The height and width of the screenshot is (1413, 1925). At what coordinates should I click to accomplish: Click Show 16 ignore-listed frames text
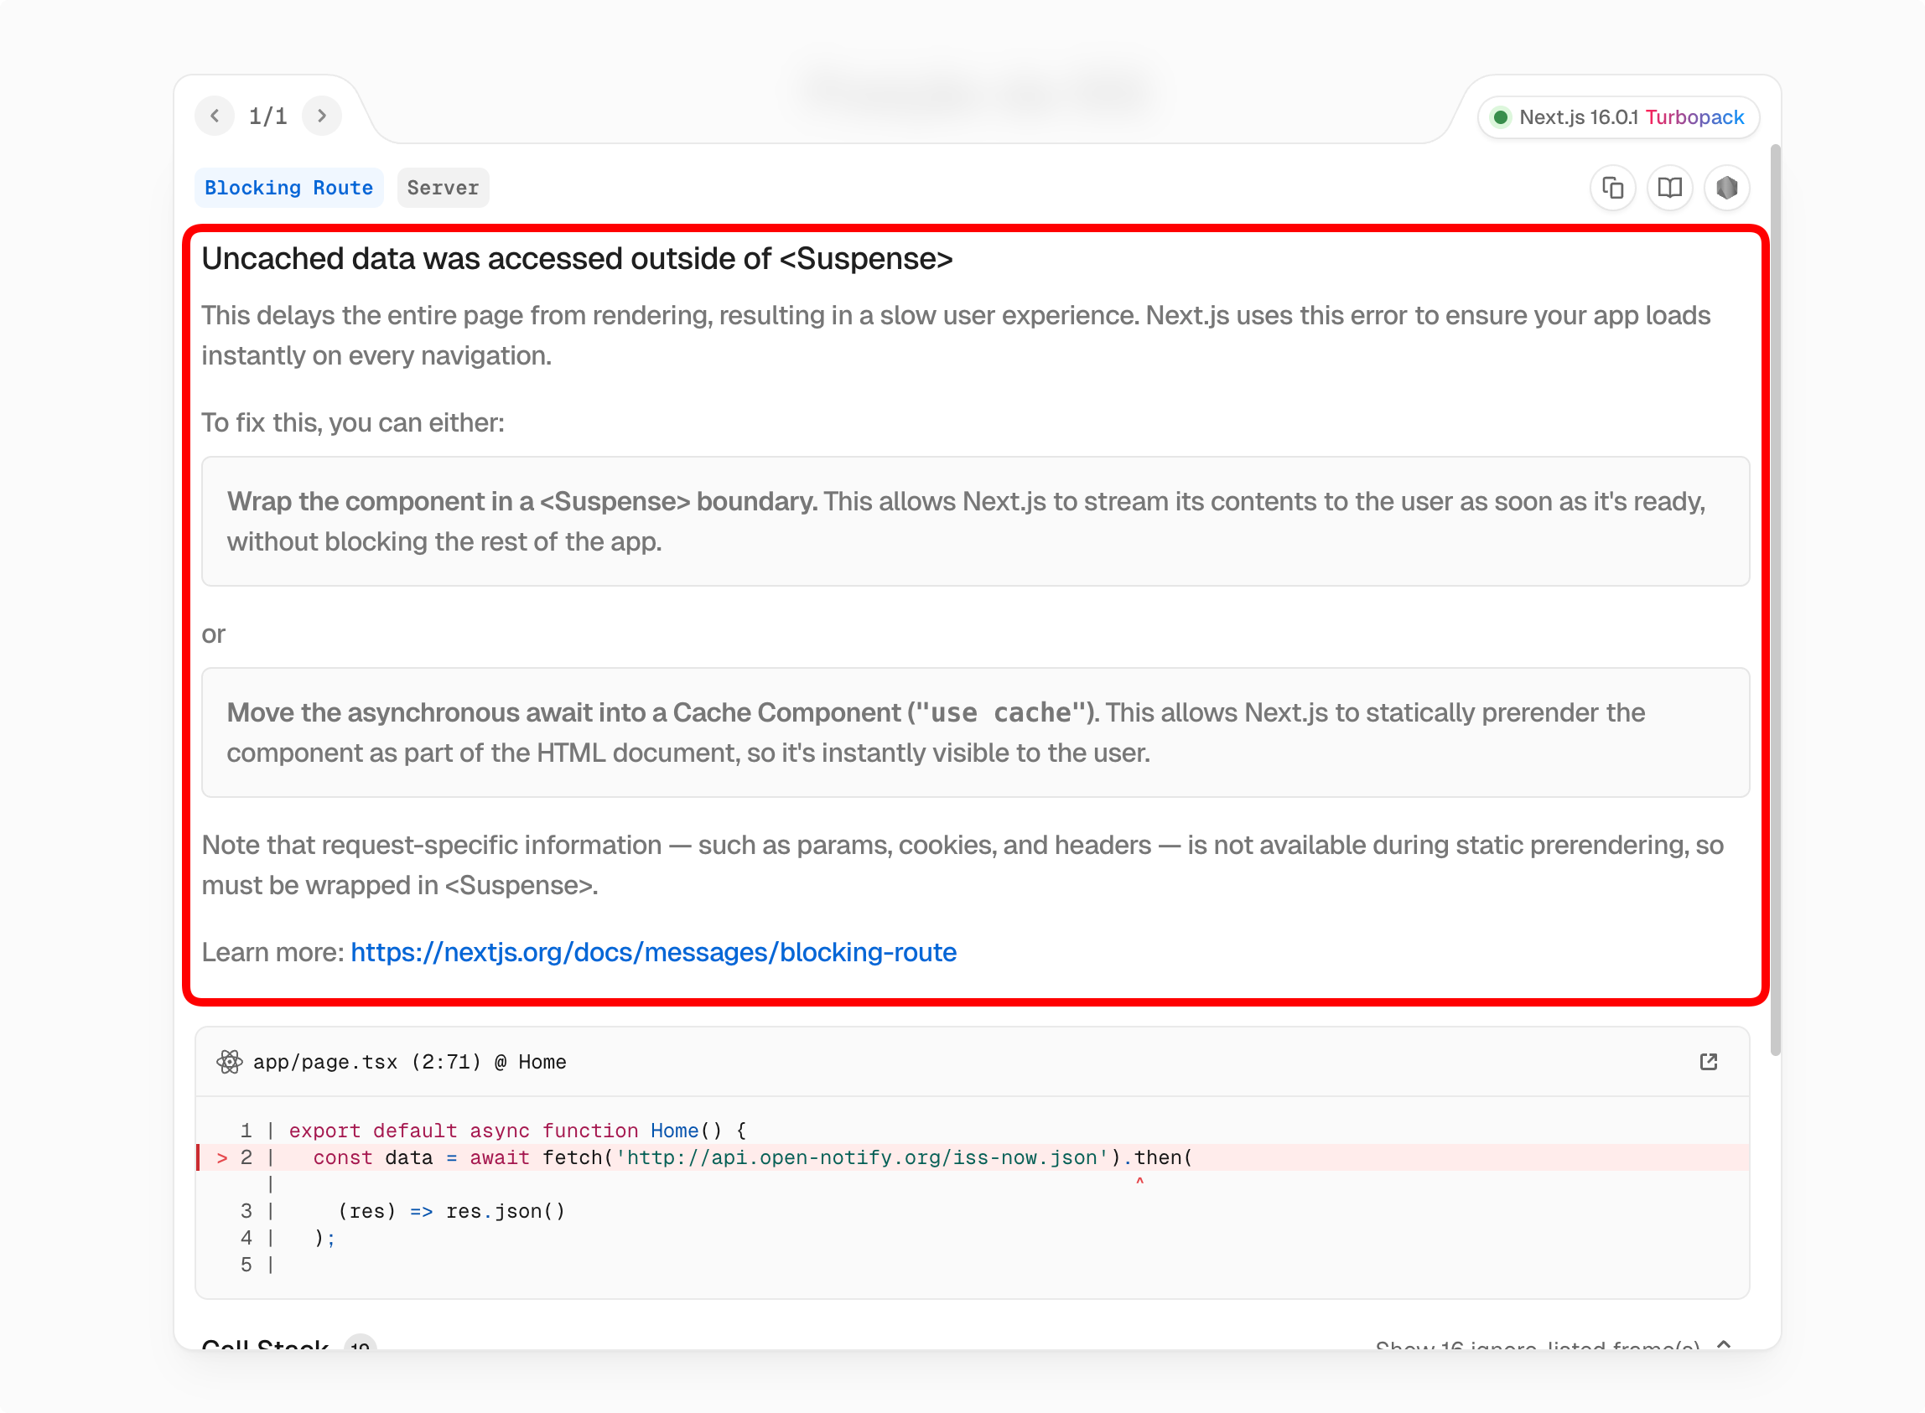1537,1346
